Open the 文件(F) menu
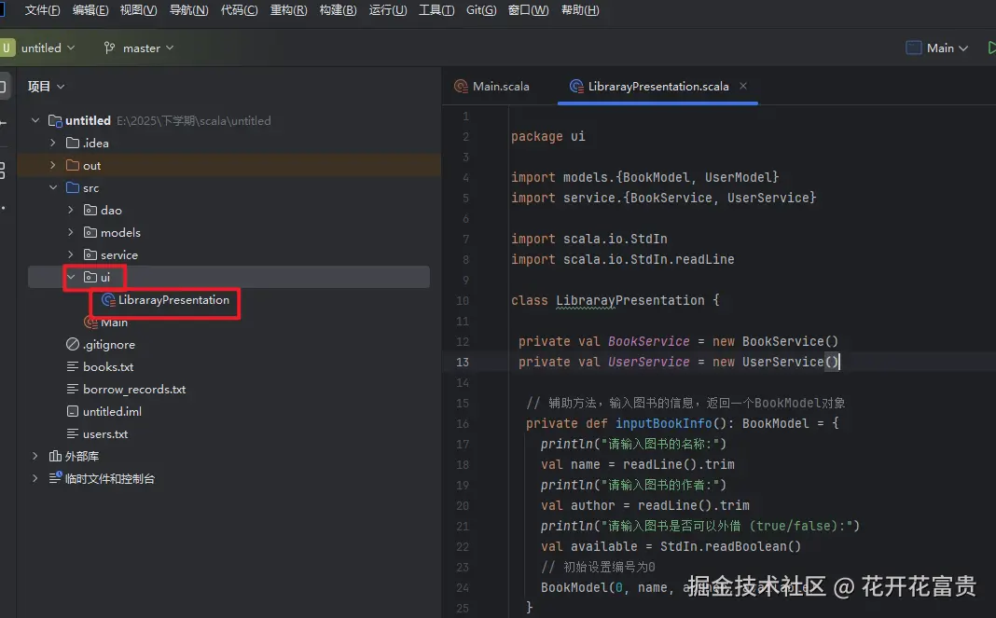The width and height of the screenshot is (996, 618). (x=42, y=10)
